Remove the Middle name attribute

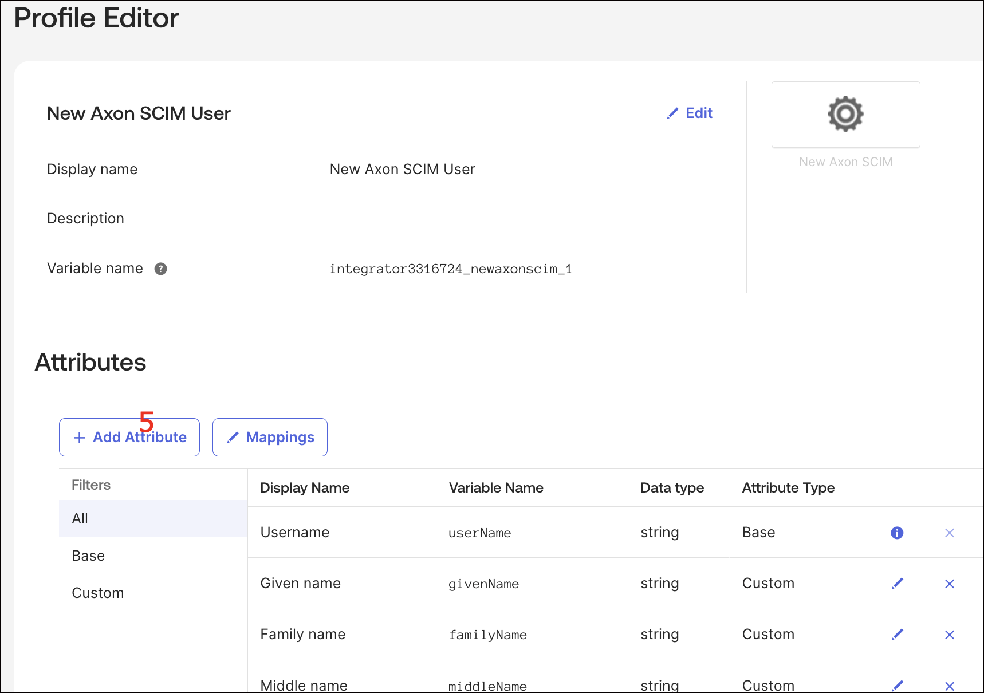(949, 686)
